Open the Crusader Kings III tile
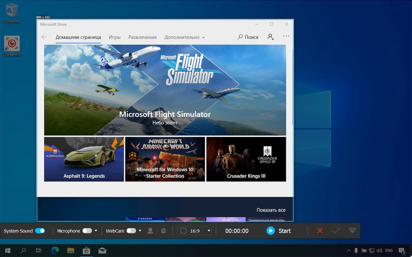412x257 pixels. pyautogui.click(x=246, y=159)
